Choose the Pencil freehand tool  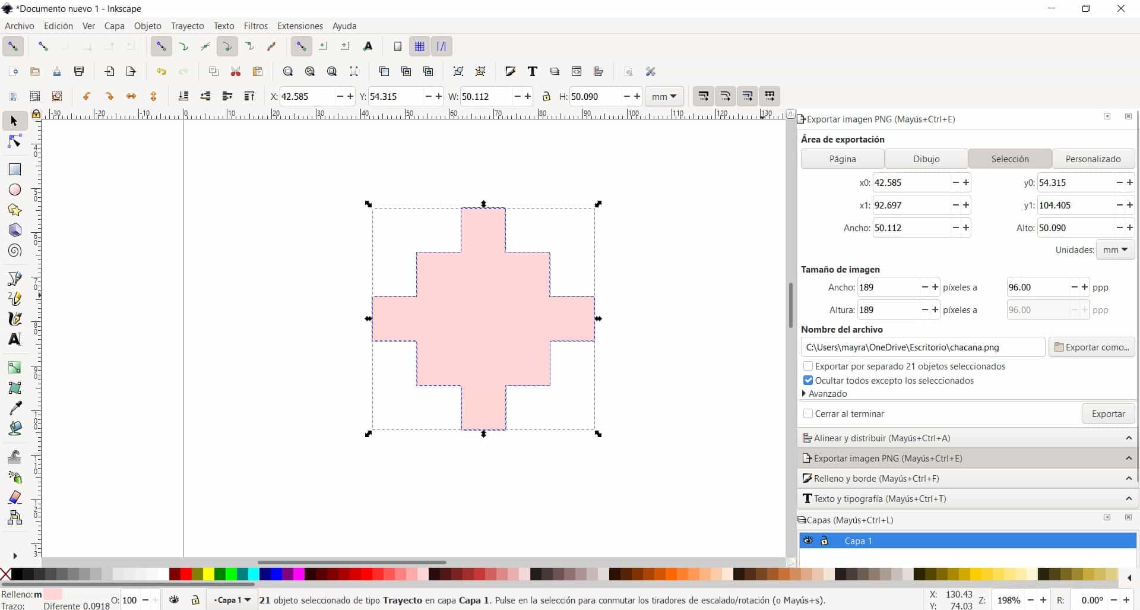click(x=14, y=298)
